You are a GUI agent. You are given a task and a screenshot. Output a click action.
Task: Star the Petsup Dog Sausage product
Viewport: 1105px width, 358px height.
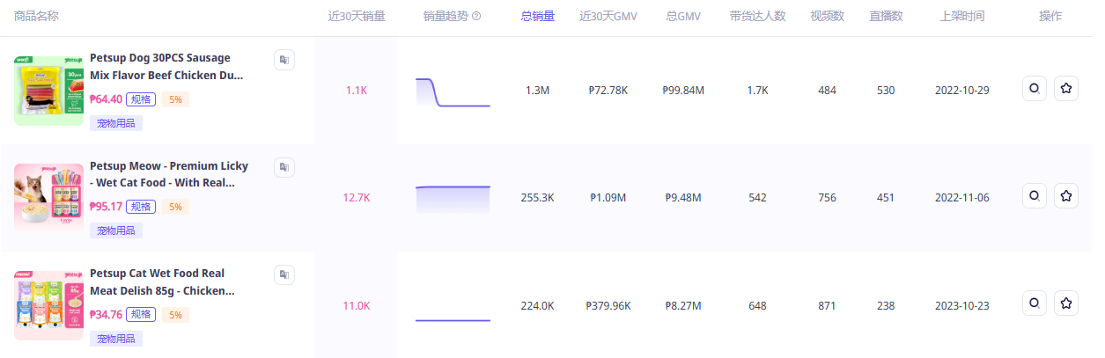pyautogui.click(x=1066, y=89)
